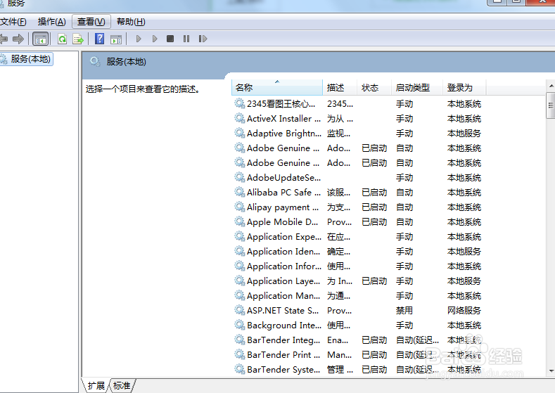Select the ASP.NET State S... service
555x393 pixels.
[x=357, y=311]
